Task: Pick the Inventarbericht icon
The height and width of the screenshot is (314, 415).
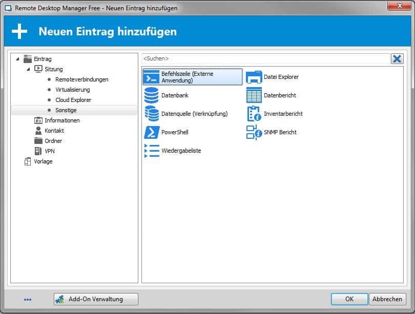Action: [254, 114]
